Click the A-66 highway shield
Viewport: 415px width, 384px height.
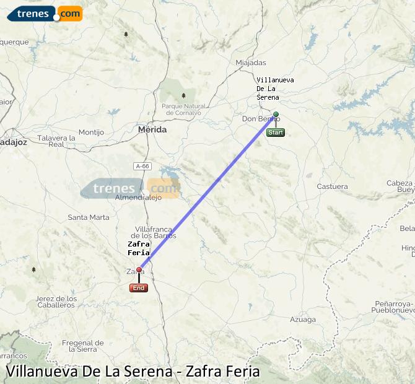[x=142, y=166]
